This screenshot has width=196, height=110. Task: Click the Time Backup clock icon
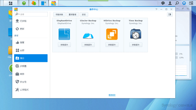(x=136, y=34)
